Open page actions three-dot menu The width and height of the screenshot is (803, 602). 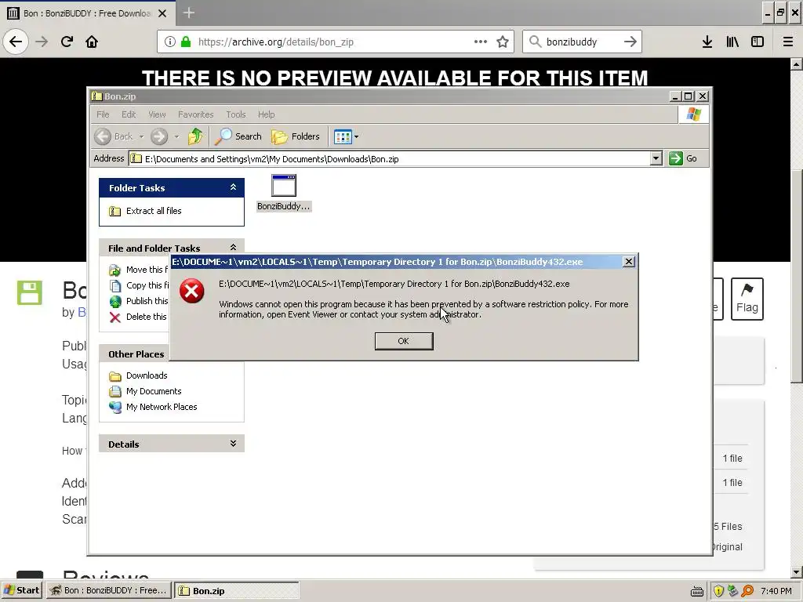[481, 42]
